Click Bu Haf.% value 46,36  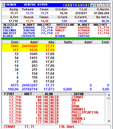tap(105, 21)
